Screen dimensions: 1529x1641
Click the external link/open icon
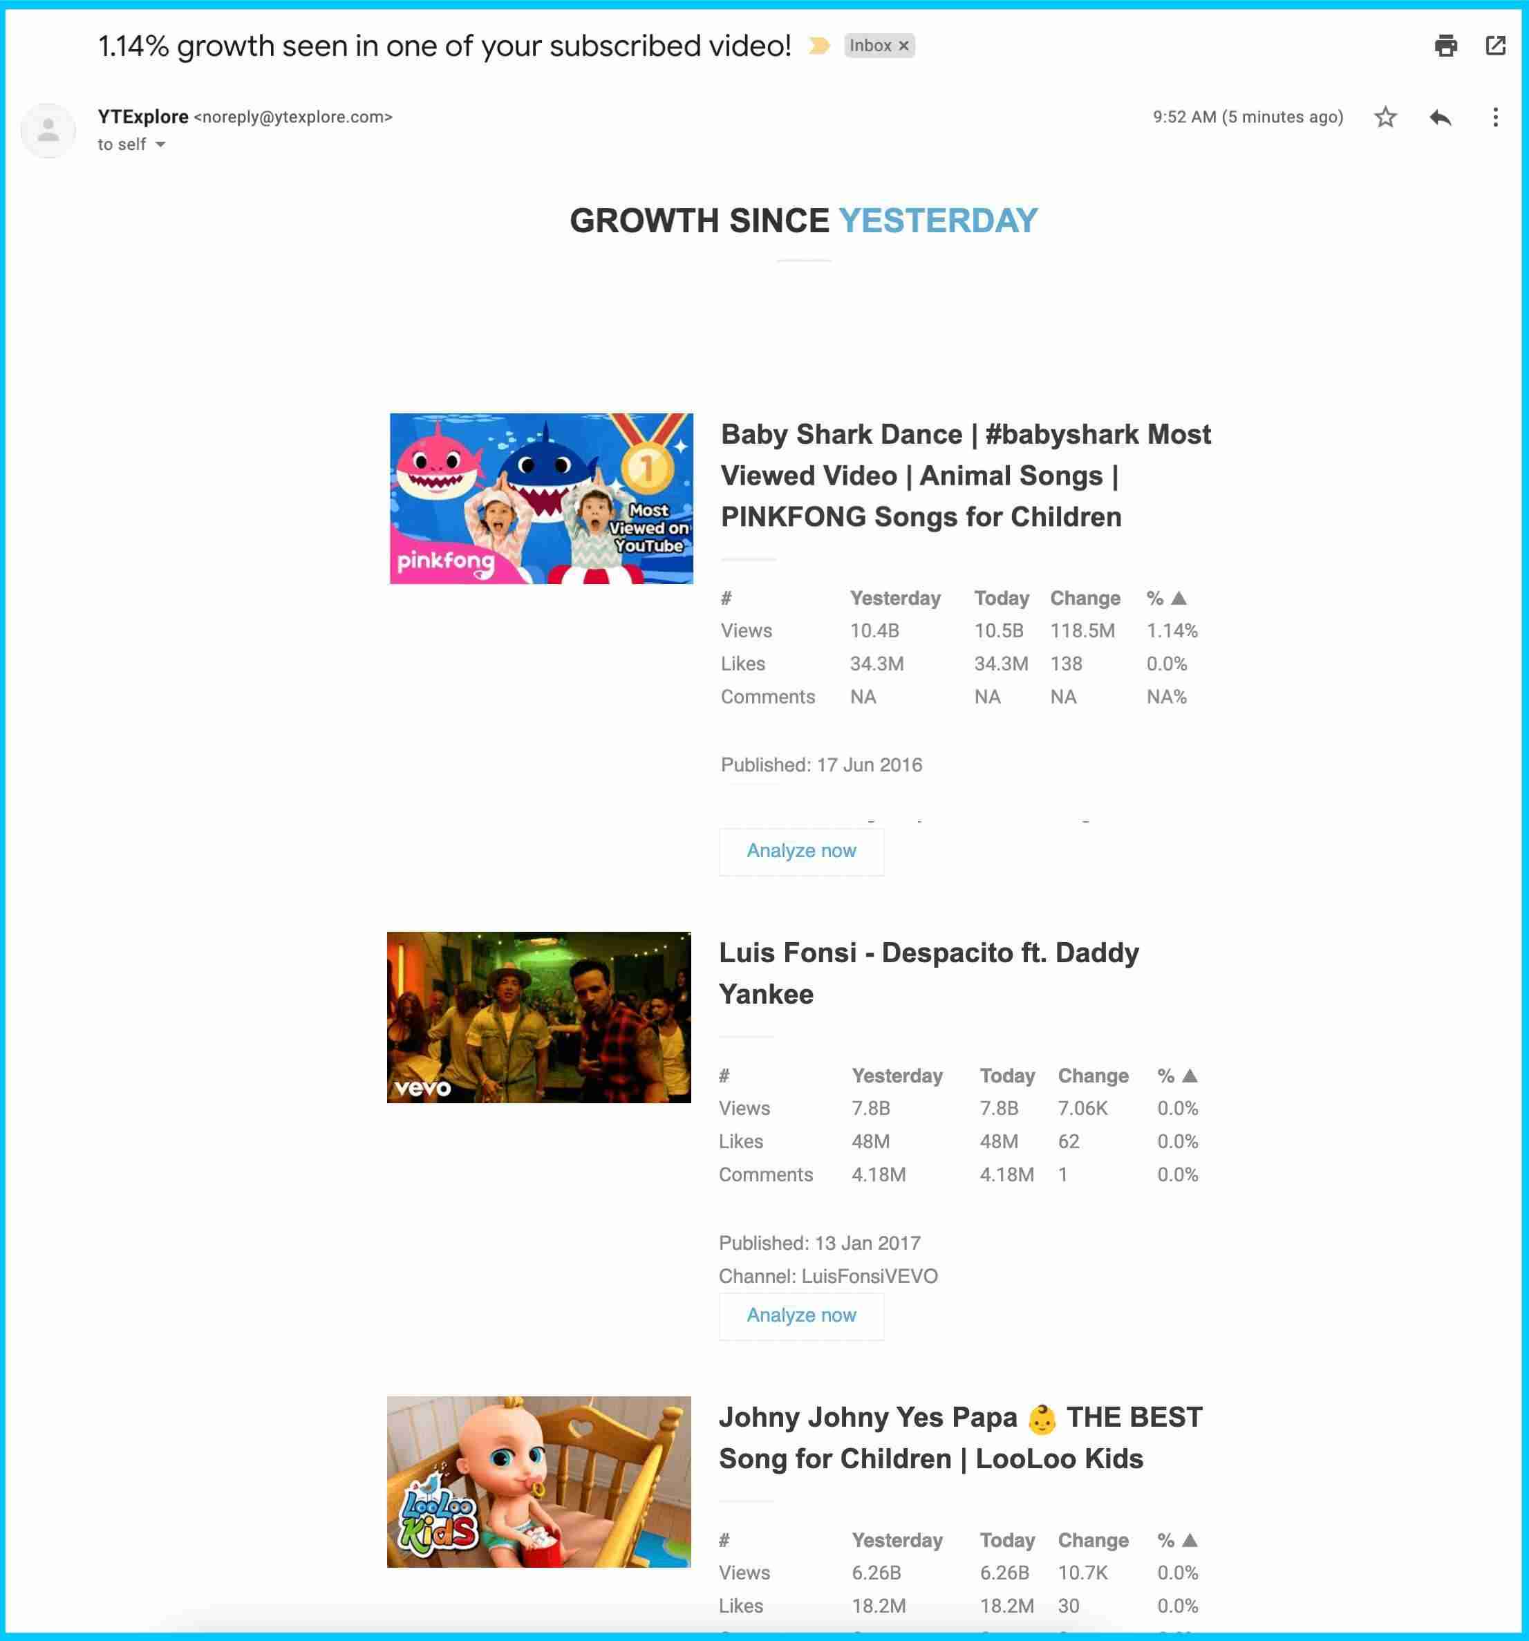1494,48
